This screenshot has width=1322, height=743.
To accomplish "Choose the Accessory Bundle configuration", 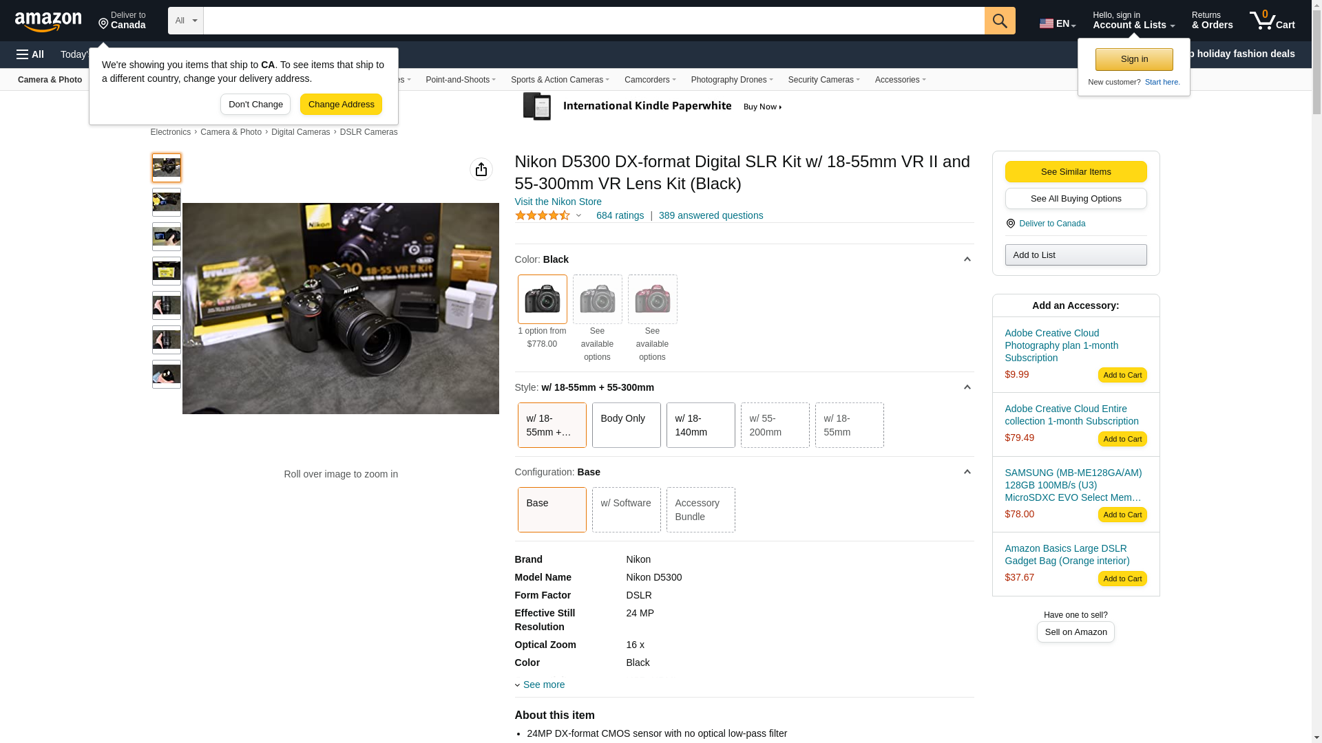I will 700,510.
